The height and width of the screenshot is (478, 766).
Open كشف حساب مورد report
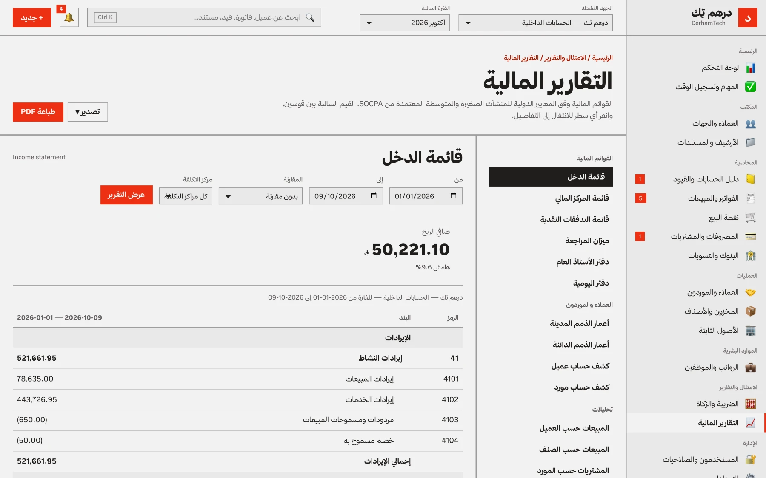pyautogui.click(x=551, y=387)
